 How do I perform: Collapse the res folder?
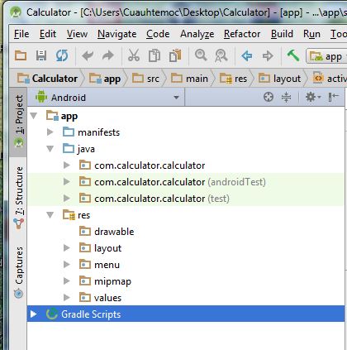point(50,215)
